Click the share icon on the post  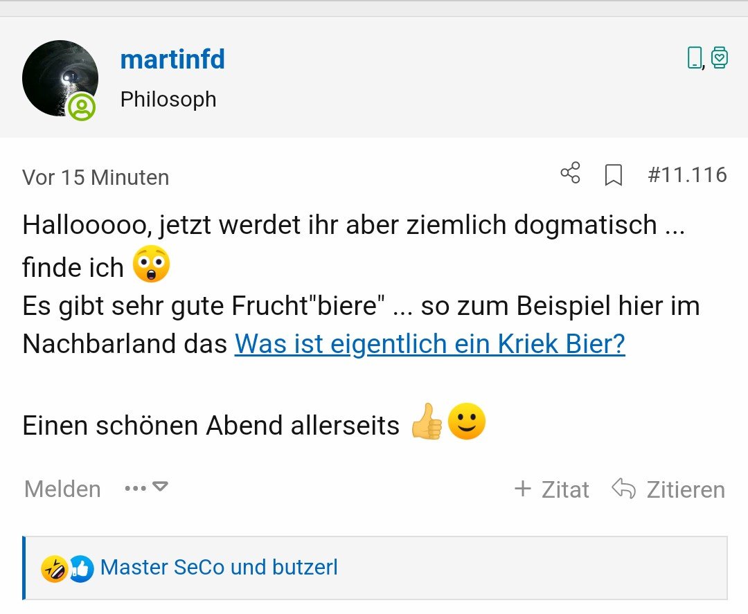coord(570,174)
